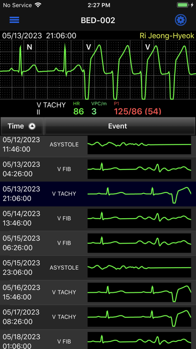Image resolution: width=196 pixels, height=349 pixels.
Task: Tap the N beat annotation
Action: coord(29,47)
